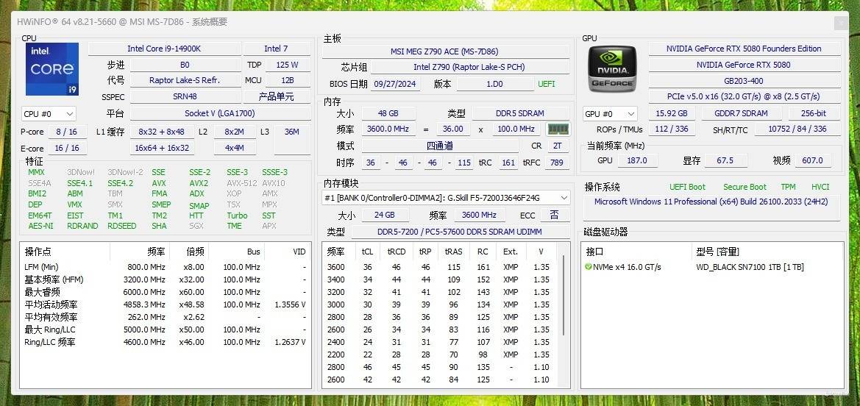Click the 产品单元 button
This screenshot has width=860, height=406.
pyautogui.click(x=277, y=96)
